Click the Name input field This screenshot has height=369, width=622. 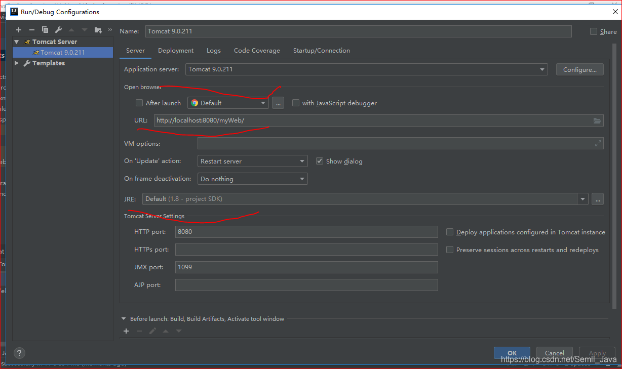359,31
